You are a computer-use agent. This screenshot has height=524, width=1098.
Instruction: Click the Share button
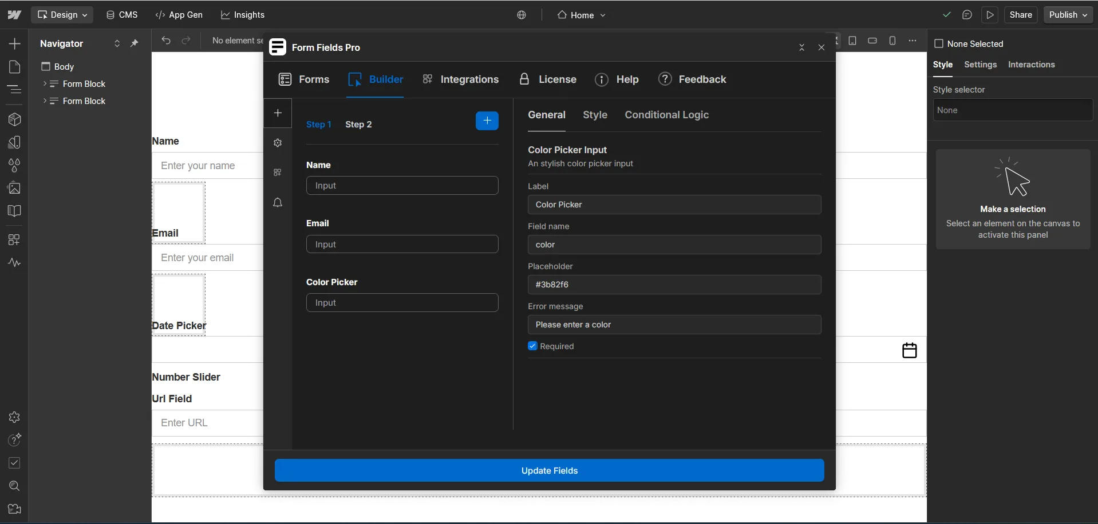click(x=1021, y=15)
